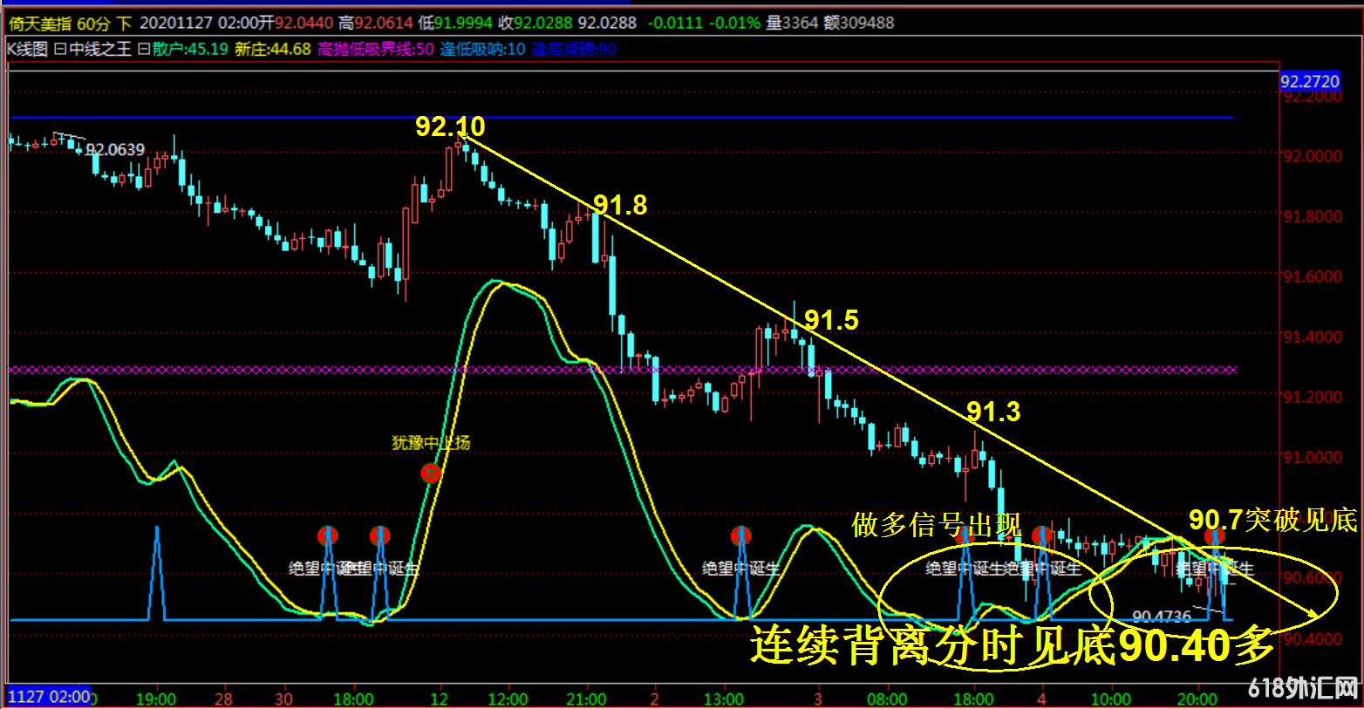The image size is (1364, 709).
Task: Click the blue 1127 02:00 time label
Action: (49, 697)
